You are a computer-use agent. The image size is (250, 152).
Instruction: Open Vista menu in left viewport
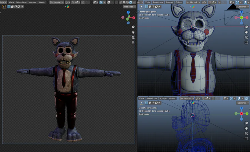11,2
